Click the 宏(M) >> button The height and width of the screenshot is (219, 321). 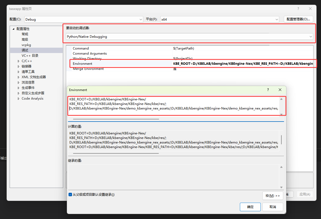pos(273,196)
